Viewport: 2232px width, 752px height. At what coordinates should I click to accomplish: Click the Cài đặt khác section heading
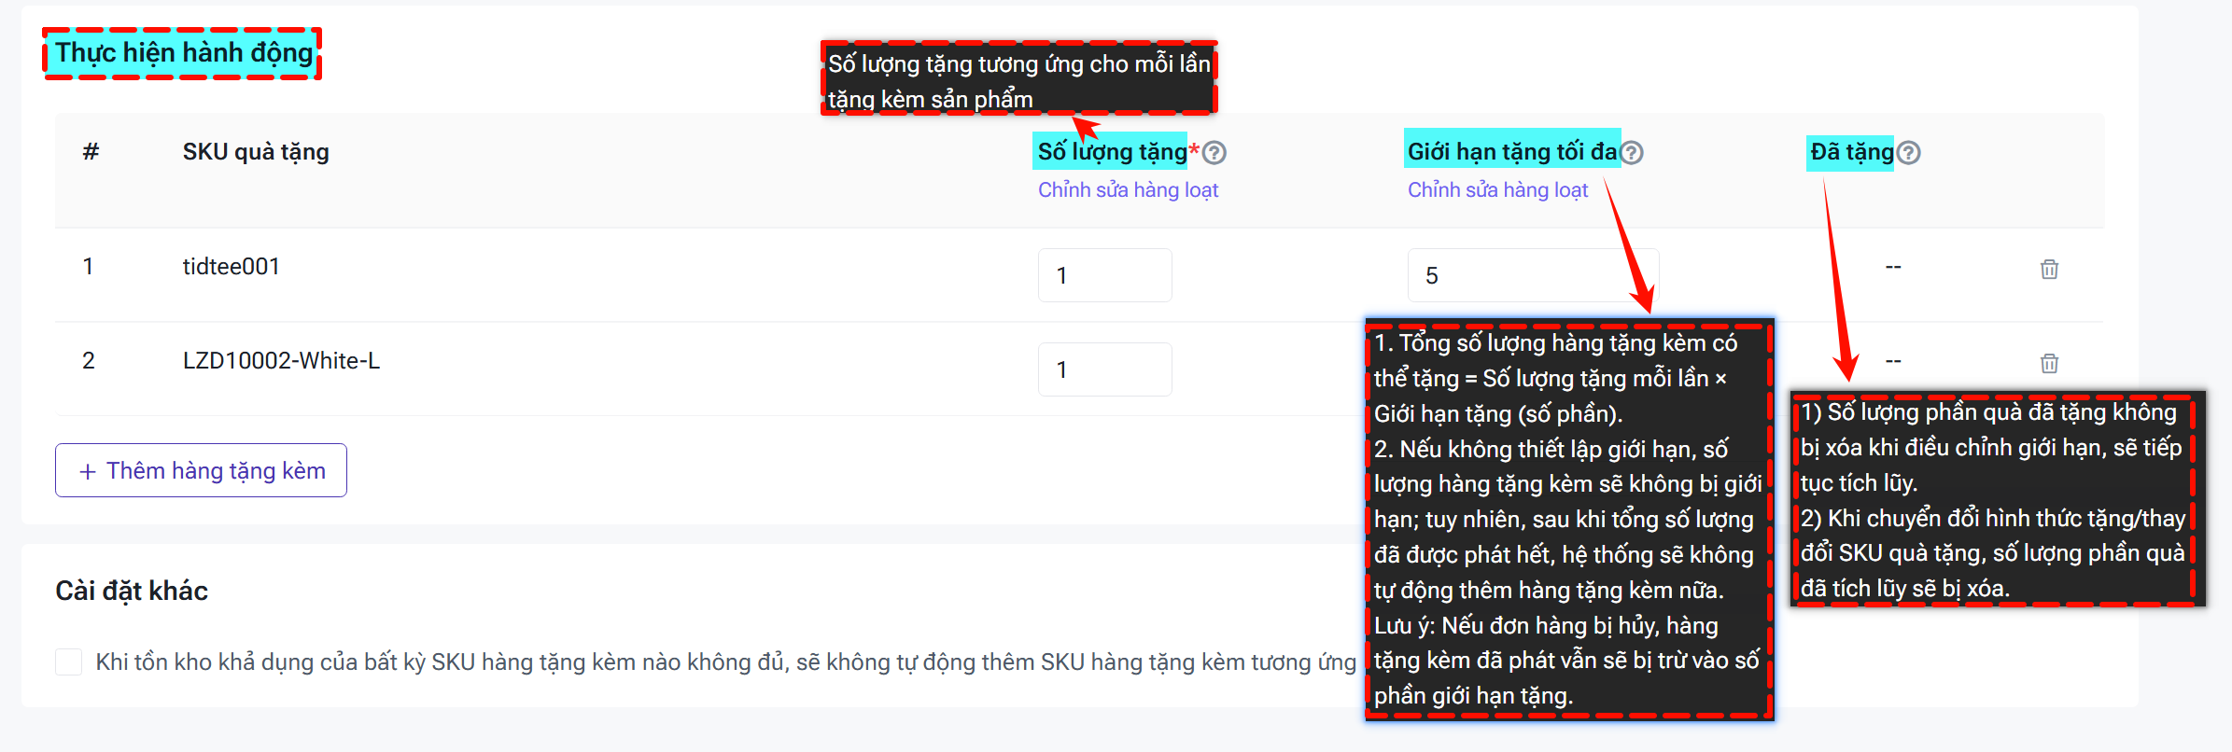[132, 591]
